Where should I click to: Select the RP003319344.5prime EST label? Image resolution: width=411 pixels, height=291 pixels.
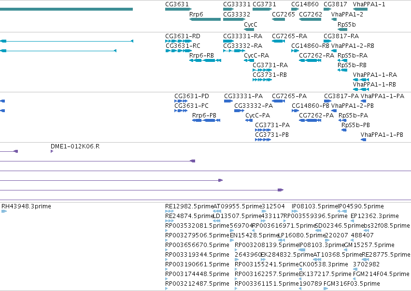tap(197, 255)
